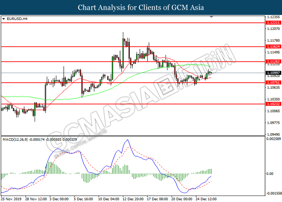
Task: Click the MACD zero level 0.00 label
Action: pyautogui.click(x=270, y=174)
